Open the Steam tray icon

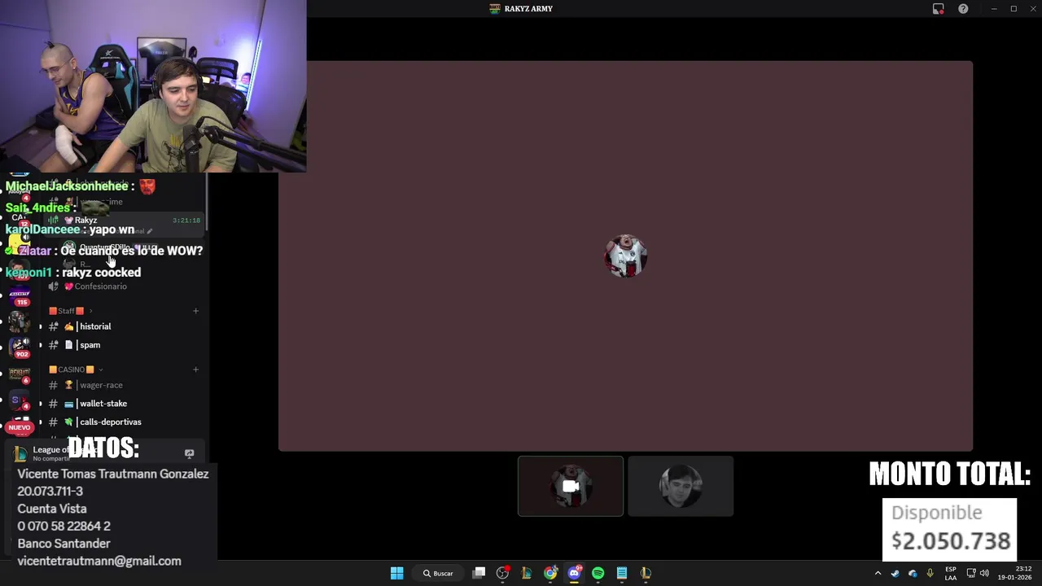895,573
